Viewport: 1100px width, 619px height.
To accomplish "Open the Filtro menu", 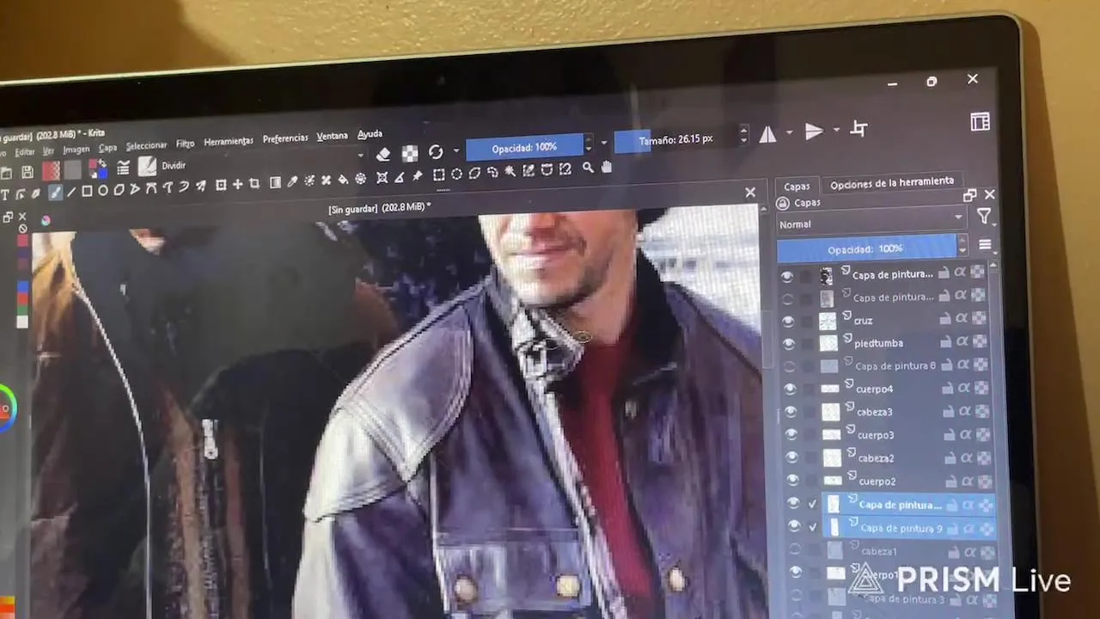I will [x=185, y=144].
